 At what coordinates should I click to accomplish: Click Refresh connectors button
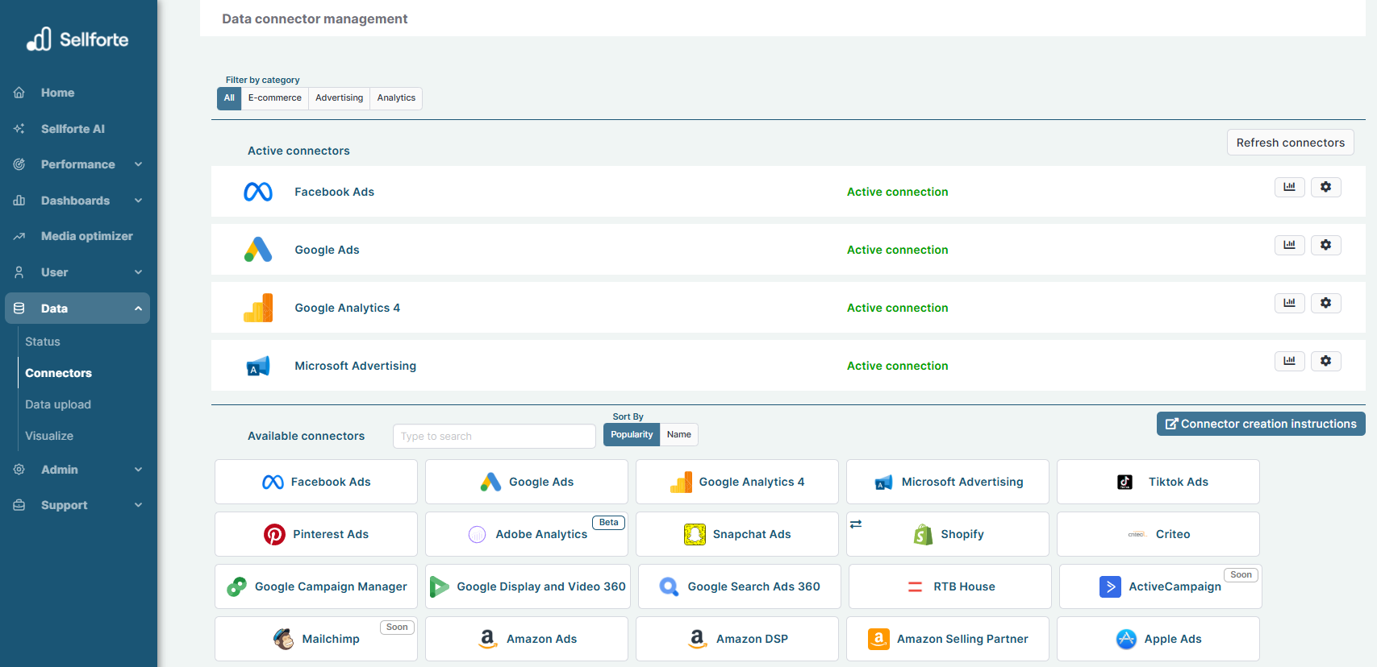click(1290, 143)
